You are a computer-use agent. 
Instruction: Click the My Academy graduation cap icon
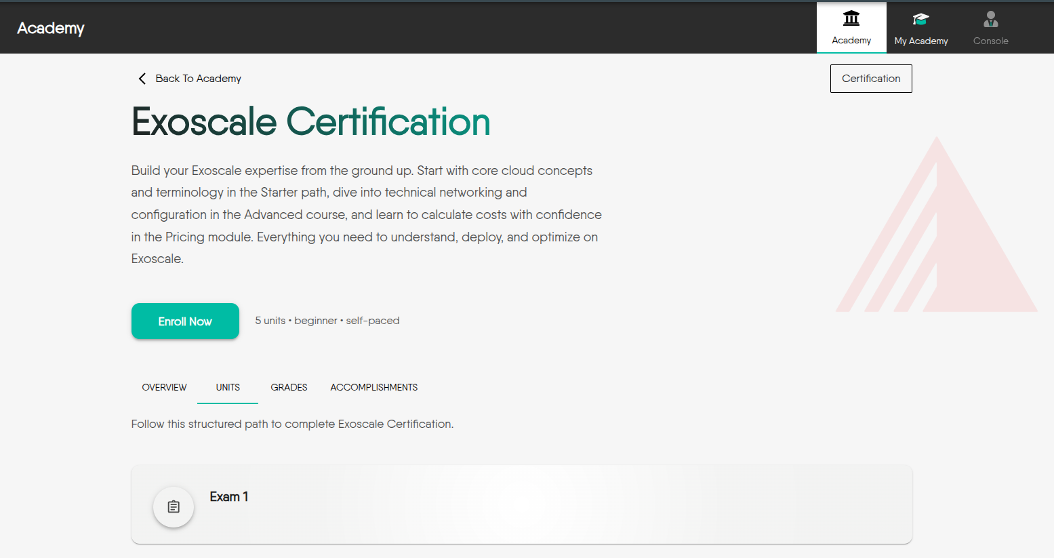coord(920,19)
